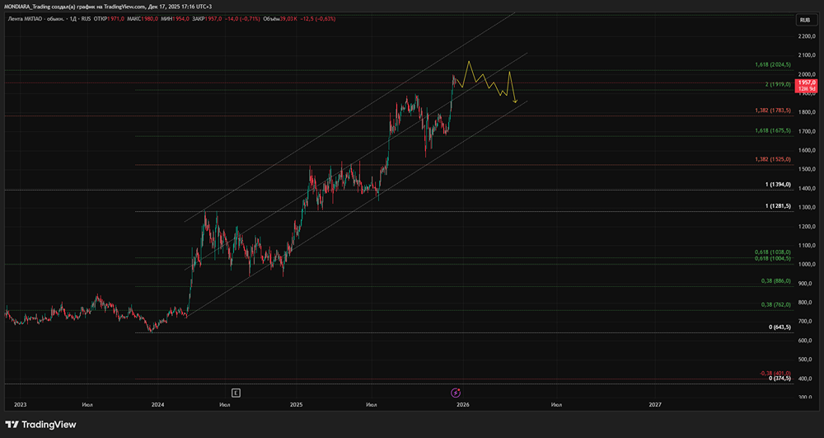The width and height of the screenshot is (824, 438).
Task: Click the earnings 'E' event marker
Action: [x=236, y=393]
